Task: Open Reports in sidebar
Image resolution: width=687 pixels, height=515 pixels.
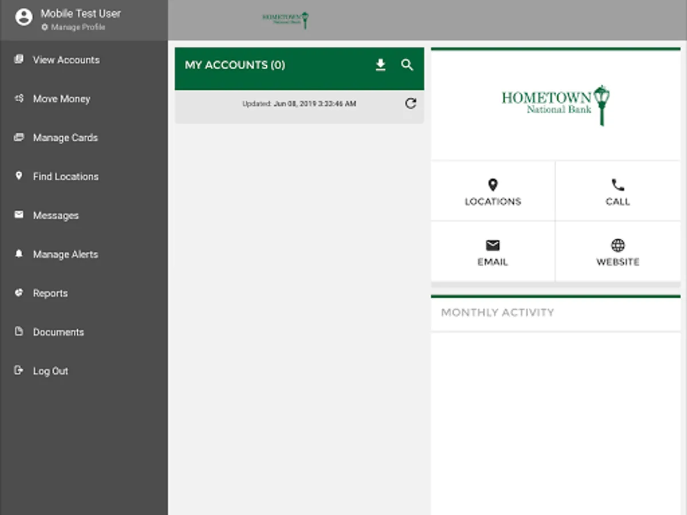Action: tap(50, 294)
